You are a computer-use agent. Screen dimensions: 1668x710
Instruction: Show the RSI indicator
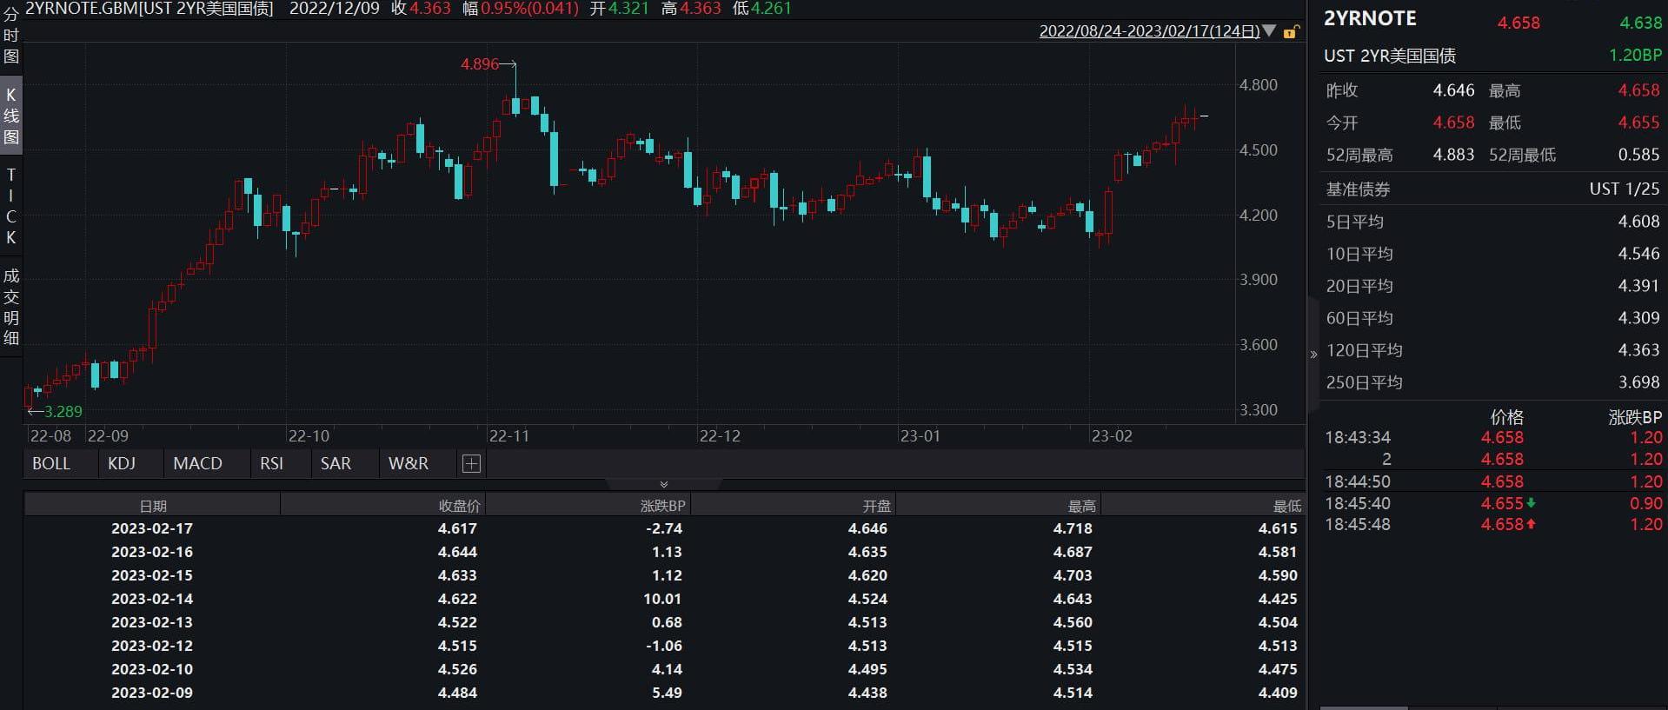click(271, 464)
